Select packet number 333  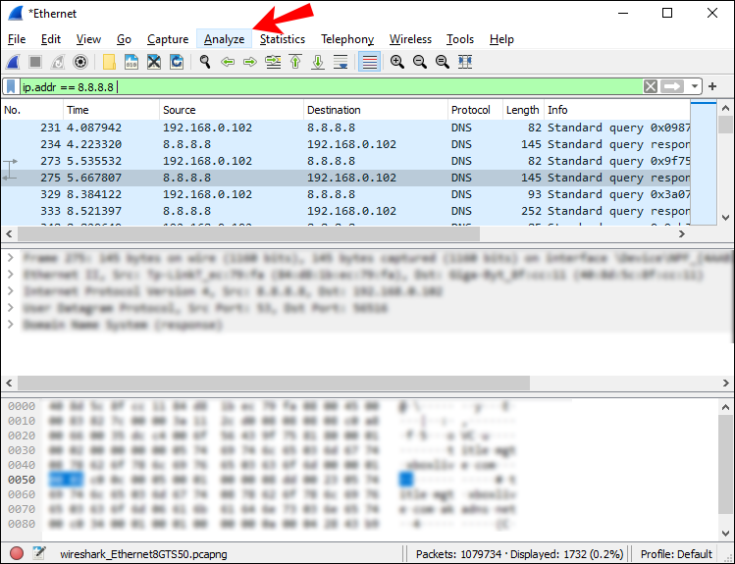pos(345,211)
